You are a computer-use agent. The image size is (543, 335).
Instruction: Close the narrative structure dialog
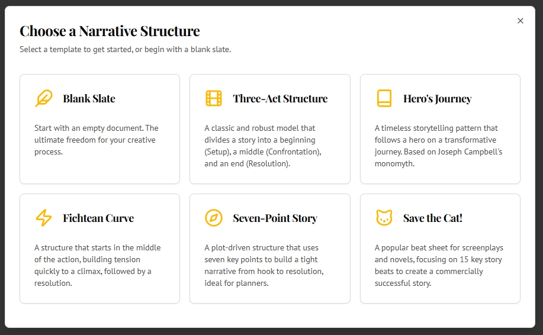520,21
